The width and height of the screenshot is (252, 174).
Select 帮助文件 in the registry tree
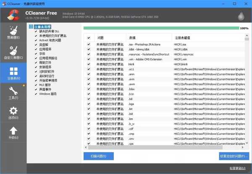pos(45,63)
